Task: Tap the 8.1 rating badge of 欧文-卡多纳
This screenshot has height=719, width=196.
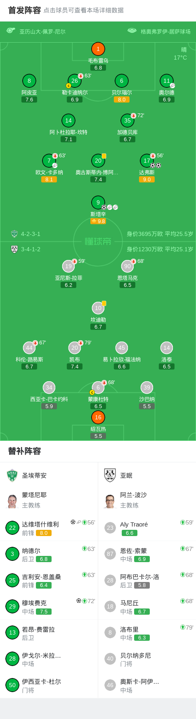Action: tap(49, 179)
